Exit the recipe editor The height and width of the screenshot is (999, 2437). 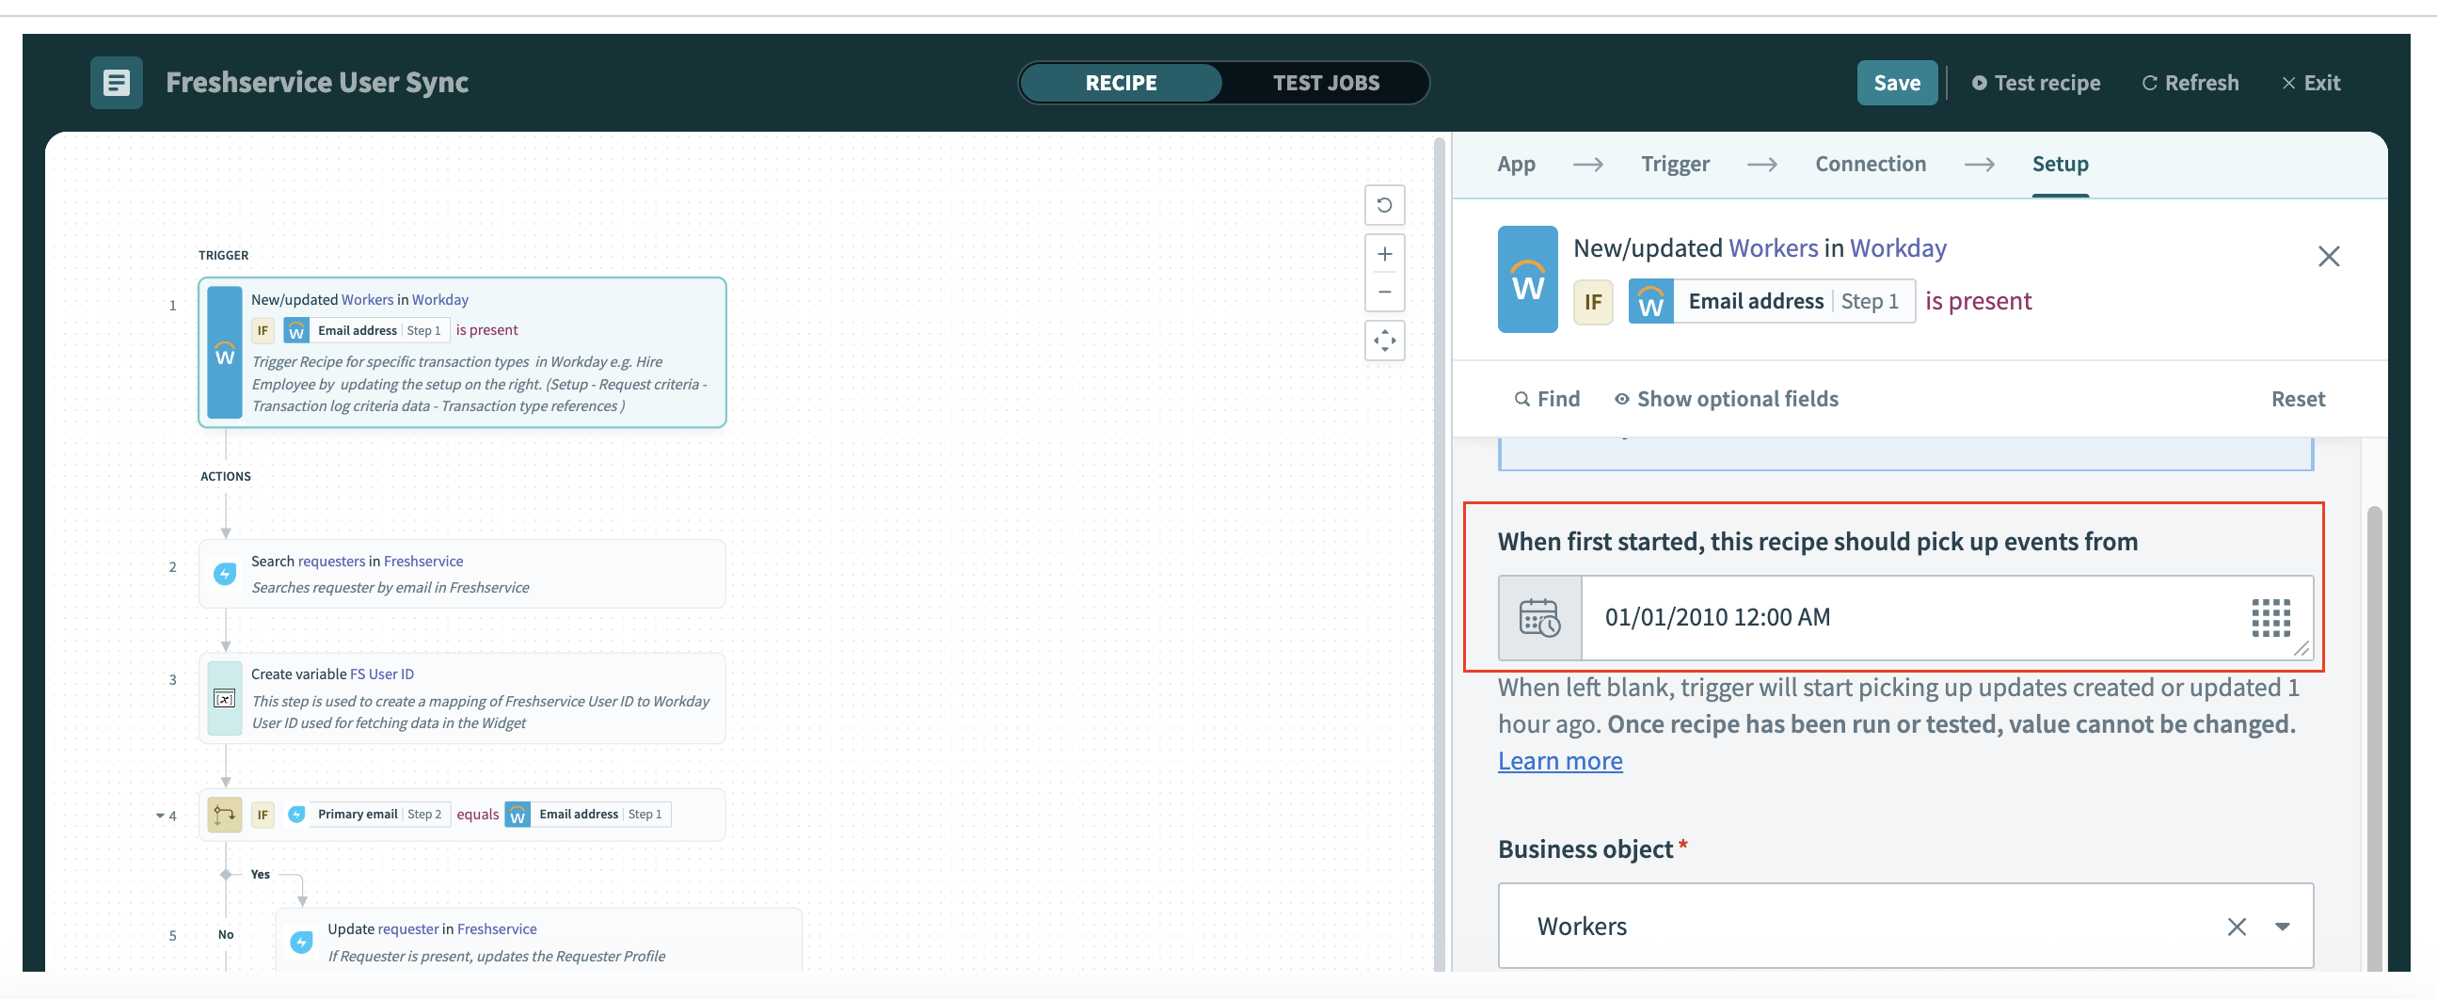point(2310,82)
